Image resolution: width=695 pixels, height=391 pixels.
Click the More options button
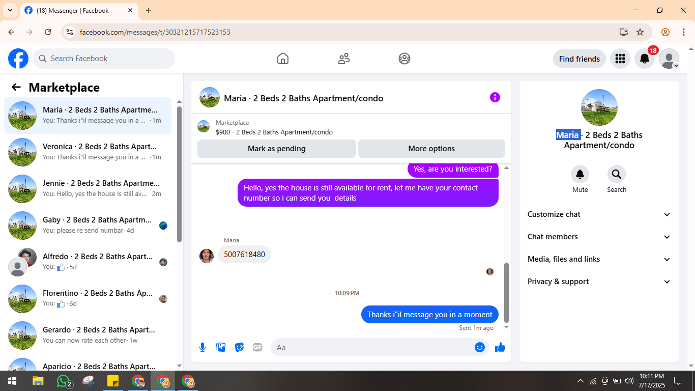coord(431,149)
